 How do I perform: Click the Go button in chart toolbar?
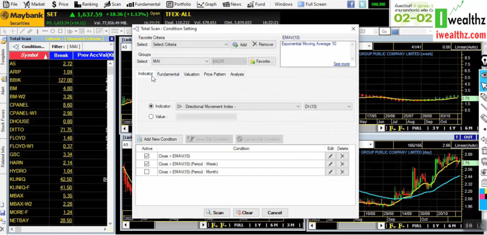[384, 31]
